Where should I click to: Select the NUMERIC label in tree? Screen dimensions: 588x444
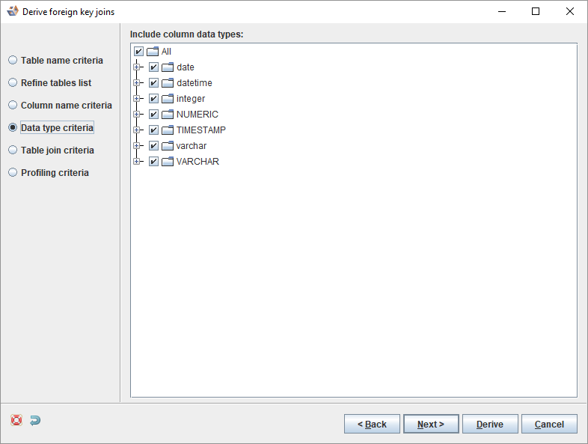coord(197,115)
